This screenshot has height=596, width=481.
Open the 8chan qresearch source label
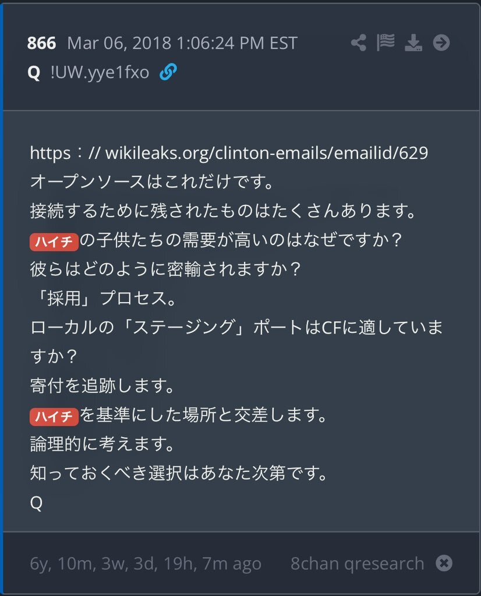click(357, 563)
